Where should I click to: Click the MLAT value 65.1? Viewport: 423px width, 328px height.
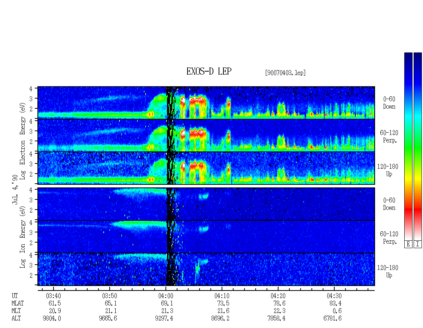111,303
